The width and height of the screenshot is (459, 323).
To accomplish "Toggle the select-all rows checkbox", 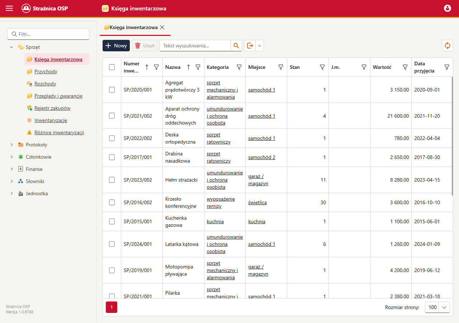I will coord(112,67).
